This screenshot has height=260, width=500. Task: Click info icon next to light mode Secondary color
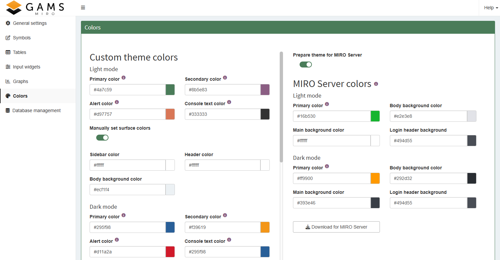coord(225,78)
